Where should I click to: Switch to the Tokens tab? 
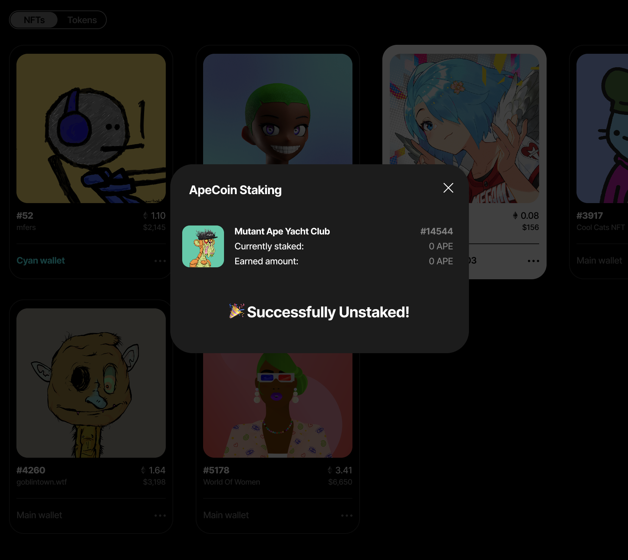coord(82,20)
